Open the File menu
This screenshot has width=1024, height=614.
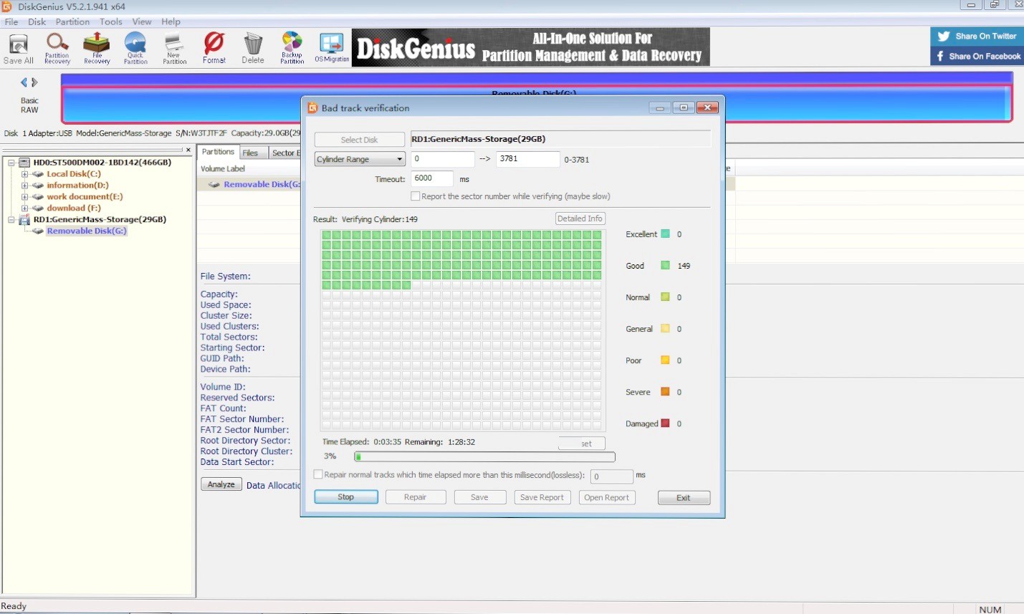tap(11, 21)
